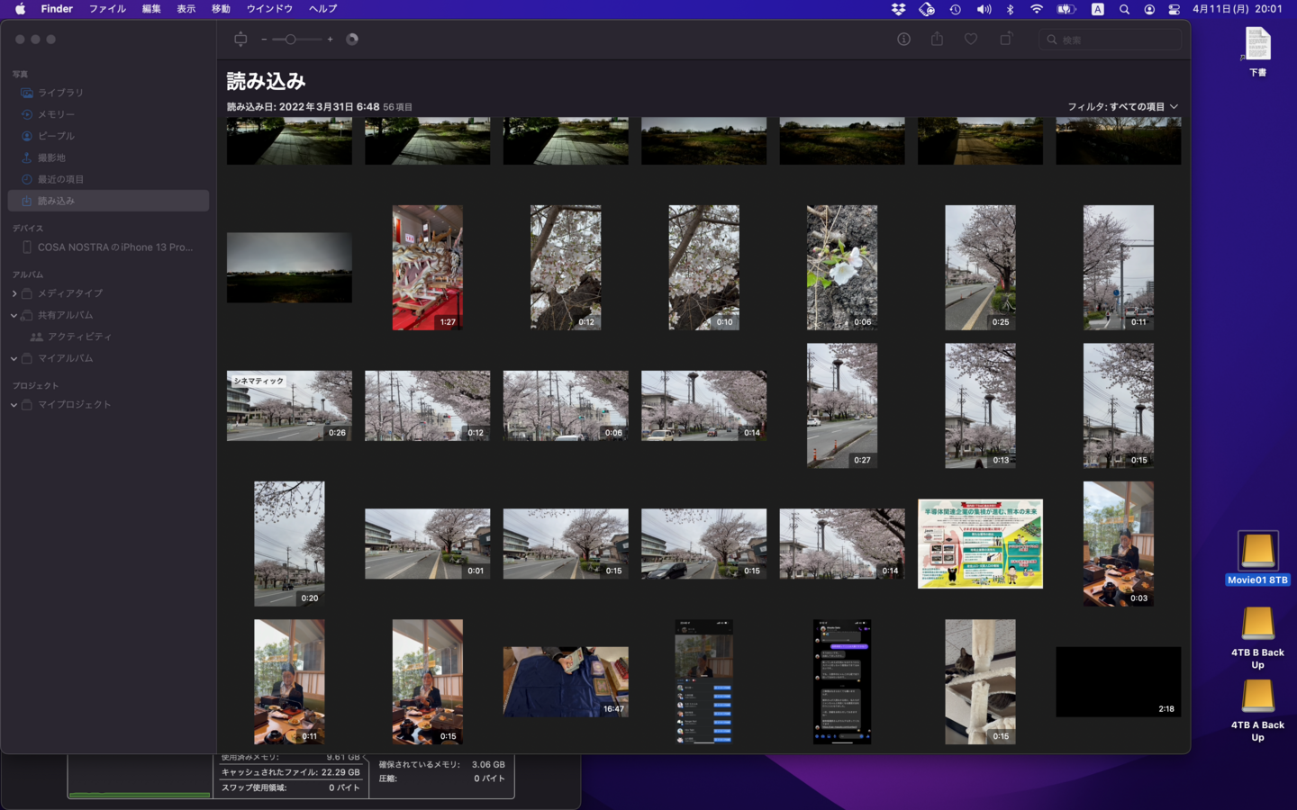Collapse the マイプロジェクト group
The height and width of the screenshot is (810, 1297).
pyautogui.click(x=14, y=405)
